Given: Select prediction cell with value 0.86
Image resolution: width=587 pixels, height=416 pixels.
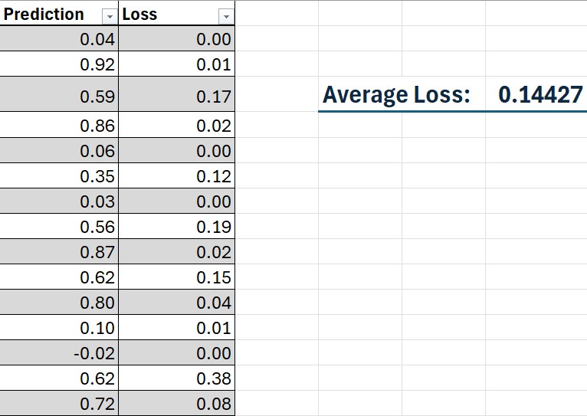Looking at the screenshot, I should click(x=60, y=126).
